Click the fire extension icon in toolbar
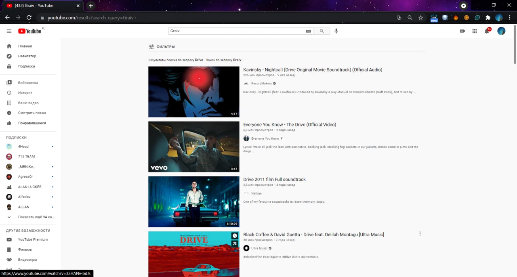The height and width of the screenshot is (277, 517). tap(456, 18)
